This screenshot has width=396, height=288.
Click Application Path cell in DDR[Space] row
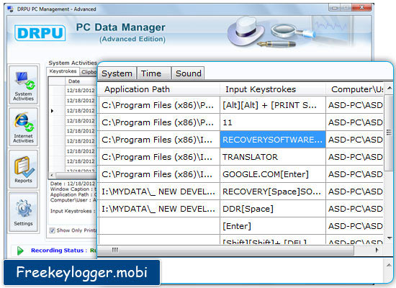click(x=159, y=209)
